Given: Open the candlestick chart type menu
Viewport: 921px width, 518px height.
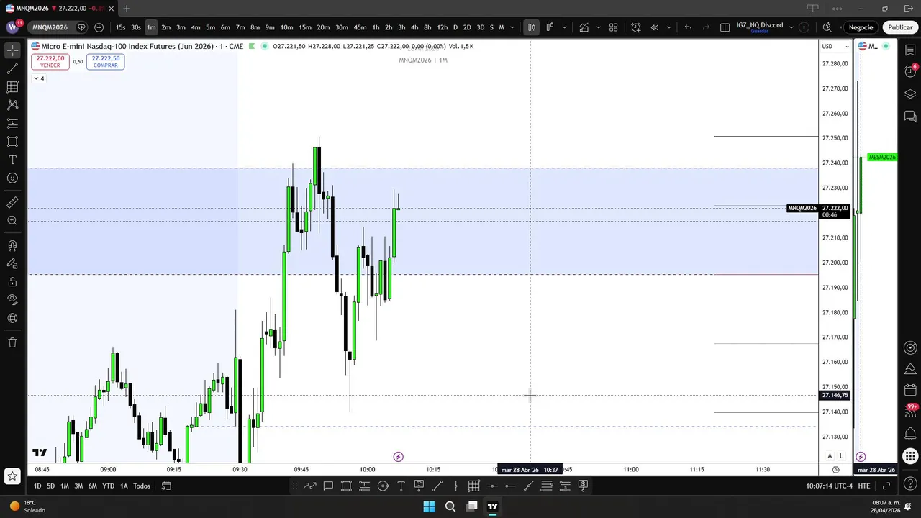Looking at the screenshot, I should click(x=531, y=27).
